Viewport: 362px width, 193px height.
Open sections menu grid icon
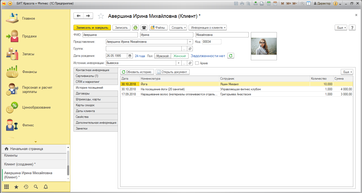tap(7, 187)
